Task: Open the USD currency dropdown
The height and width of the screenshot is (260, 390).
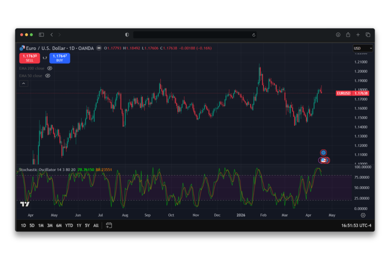Action: (362, 48)
